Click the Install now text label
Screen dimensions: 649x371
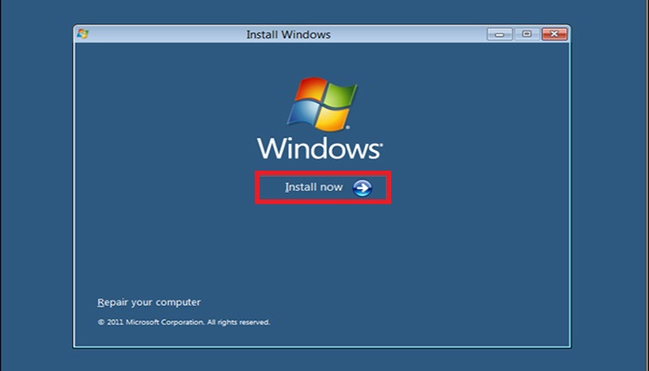pos(313,187)
